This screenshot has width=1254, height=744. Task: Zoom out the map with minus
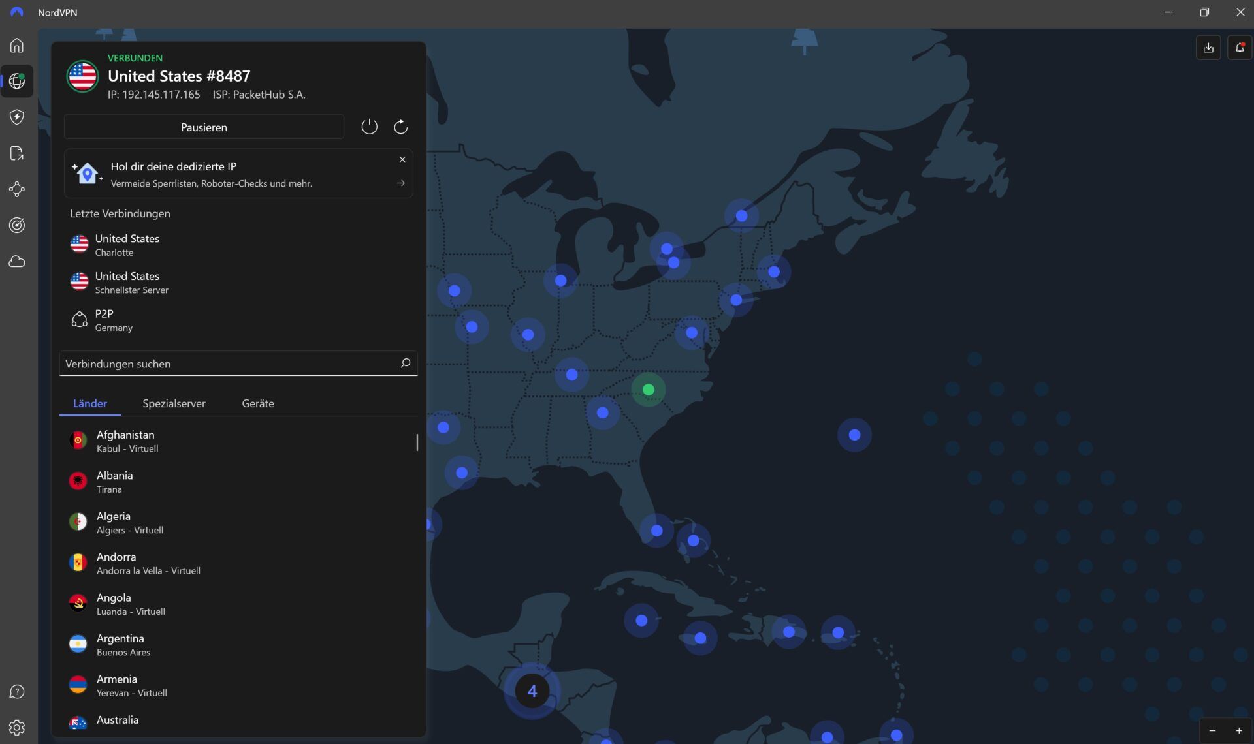point(1213,731)
